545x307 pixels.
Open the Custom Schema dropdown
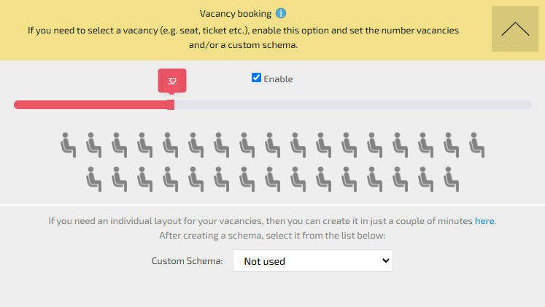312,260
